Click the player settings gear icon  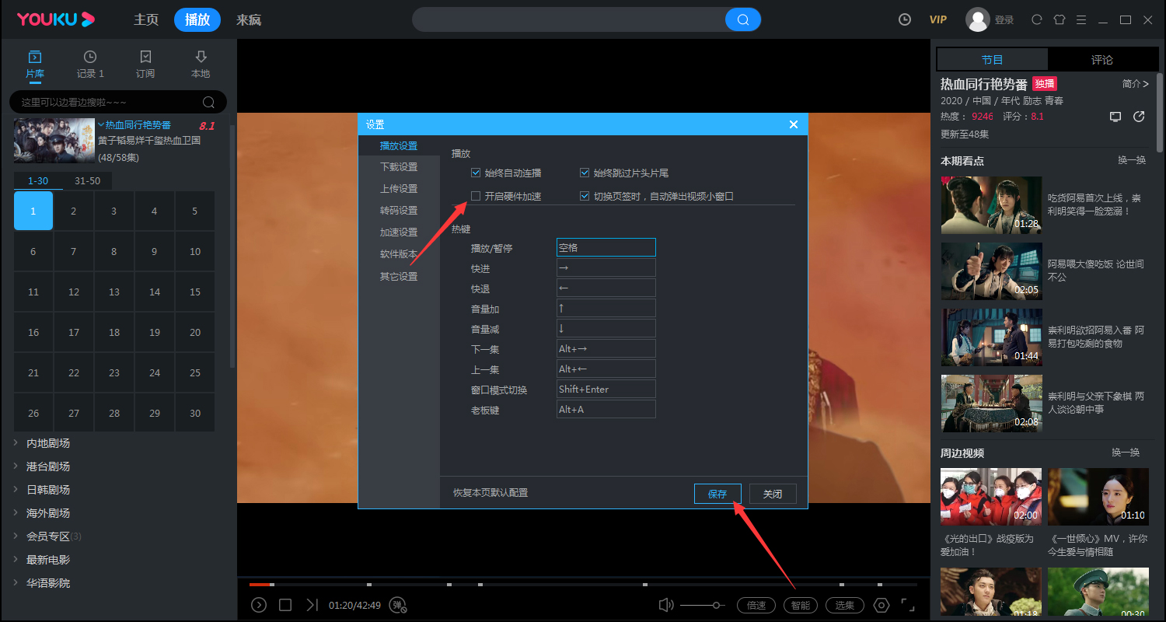click(881, 605)
